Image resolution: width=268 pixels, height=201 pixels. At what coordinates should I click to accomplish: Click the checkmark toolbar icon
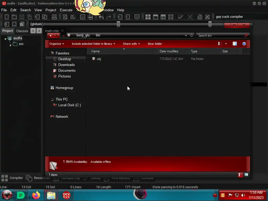pyautogui.click(x=180, y=17)
